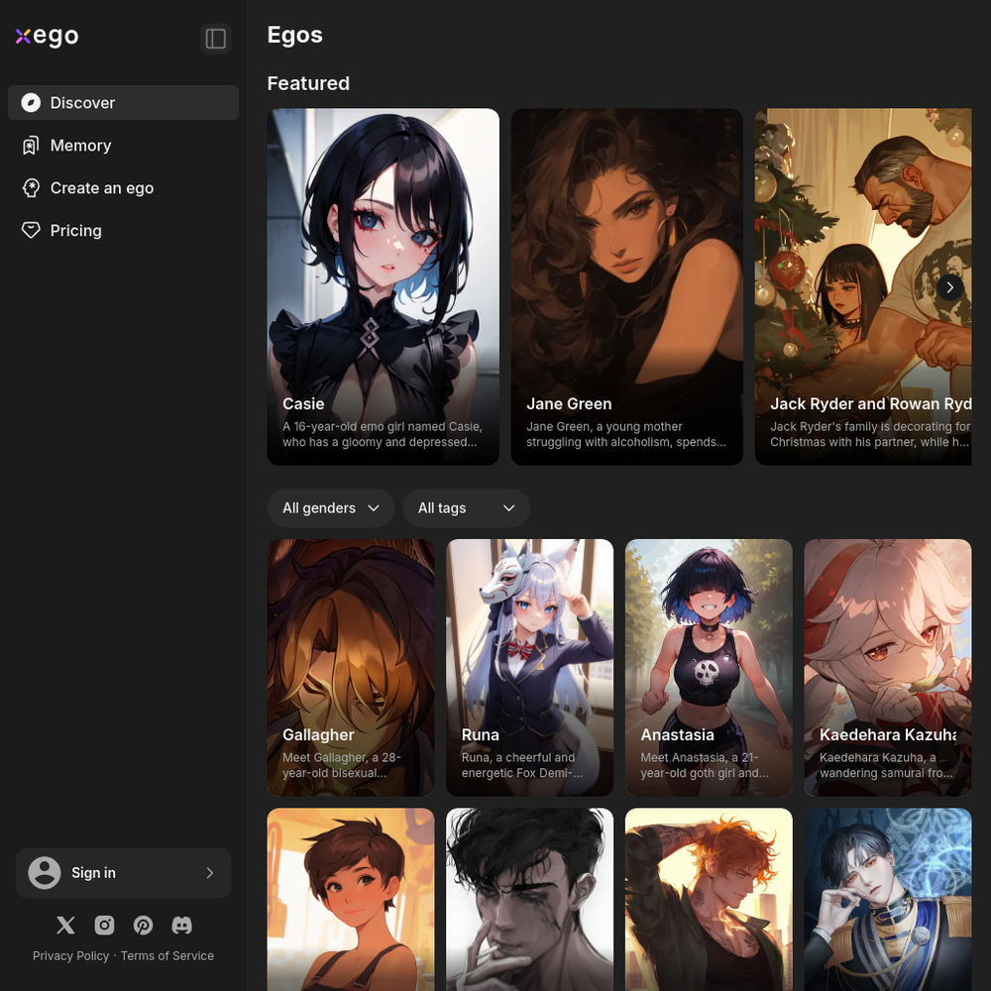Click the Casie name text

[303, 404]
